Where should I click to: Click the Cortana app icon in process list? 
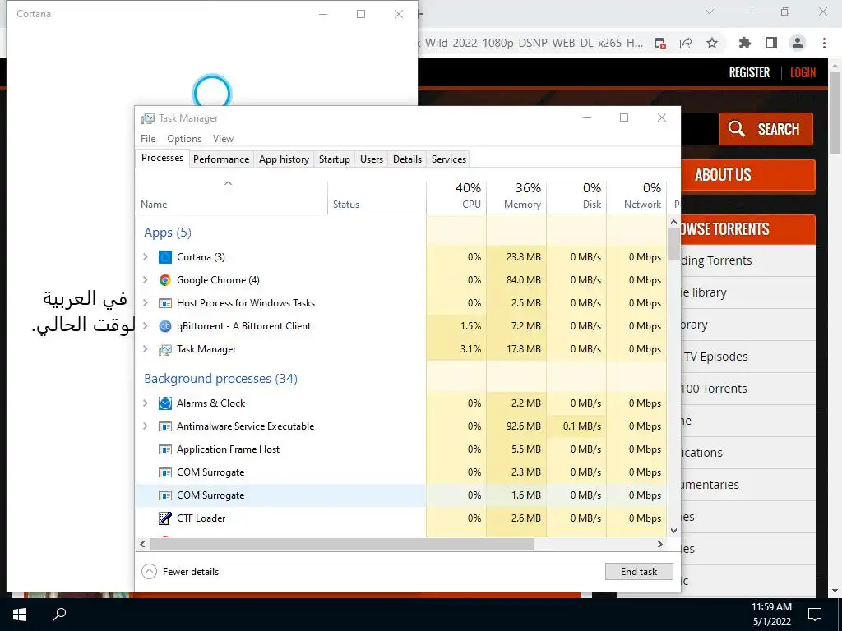[x=164, y=257]
